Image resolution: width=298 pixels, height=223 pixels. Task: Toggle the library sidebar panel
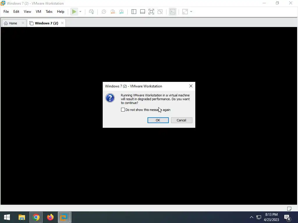(134, 12)
